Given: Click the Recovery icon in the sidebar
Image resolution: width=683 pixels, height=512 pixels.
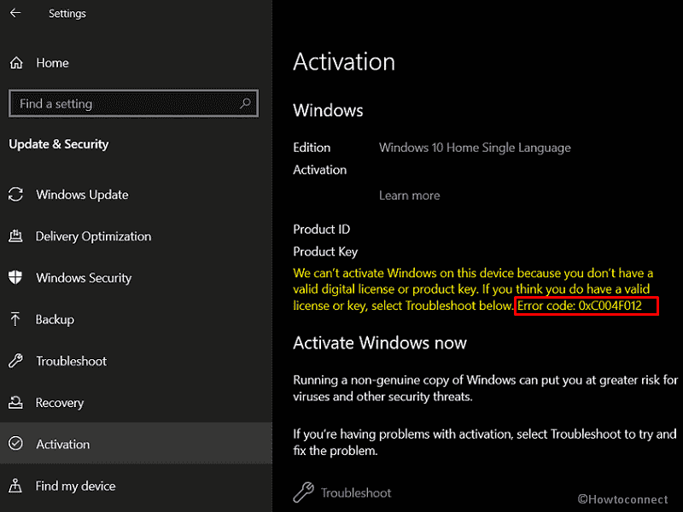Looking at the screenshot, I should point(16,403).
